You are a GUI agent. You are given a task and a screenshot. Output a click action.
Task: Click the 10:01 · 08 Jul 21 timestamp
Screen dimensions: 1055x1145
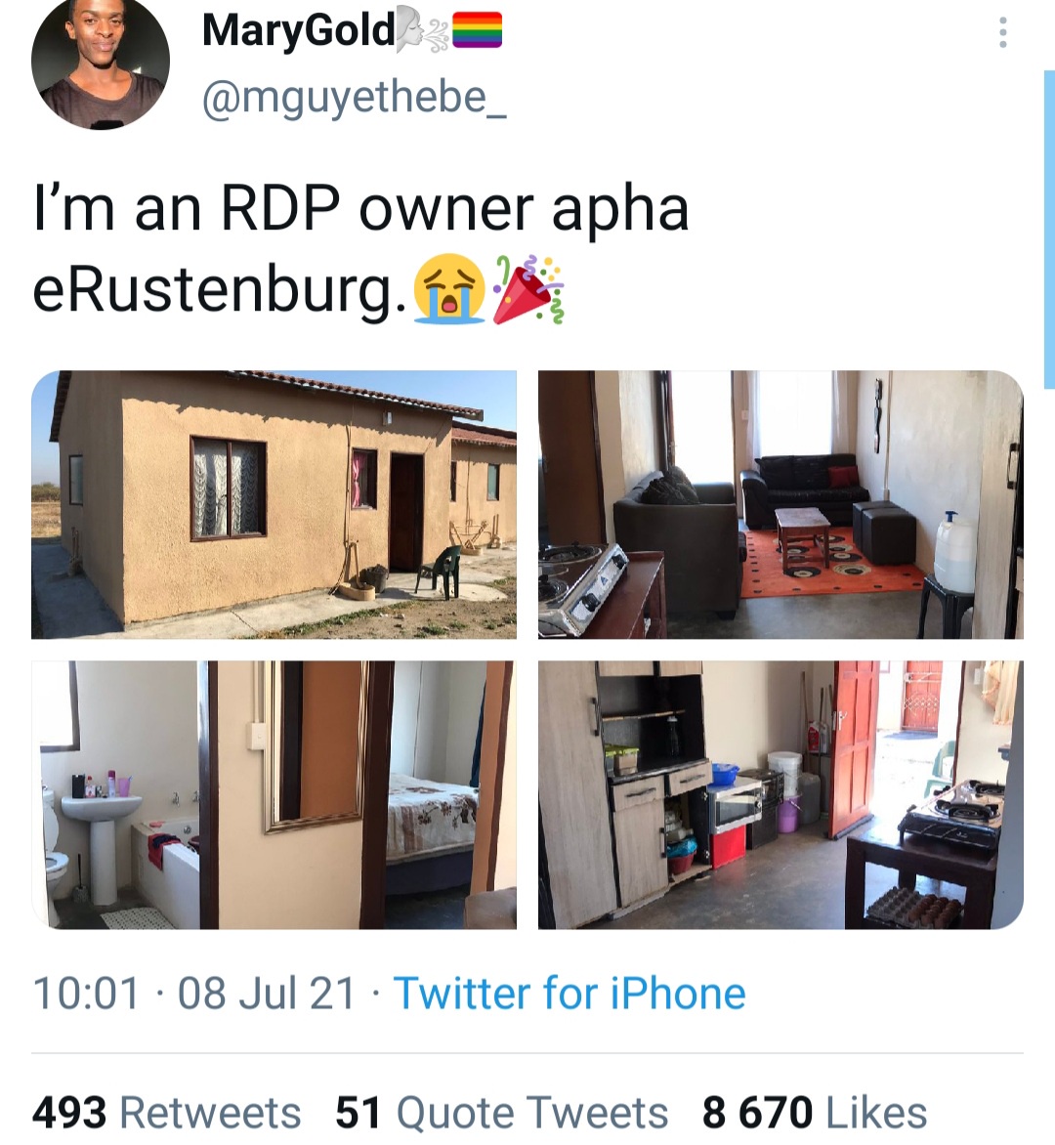pyautogui.click(x=194, y=994)
